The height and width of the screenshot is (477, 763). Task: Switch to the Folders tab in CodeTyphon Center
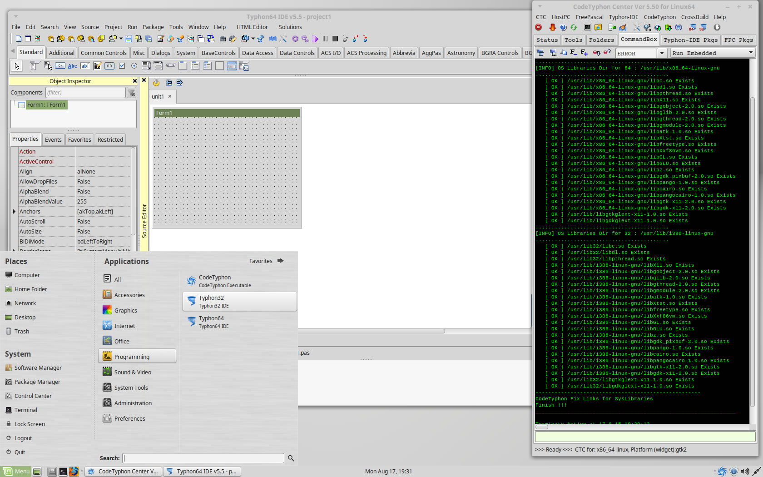[x=601, y=40]
